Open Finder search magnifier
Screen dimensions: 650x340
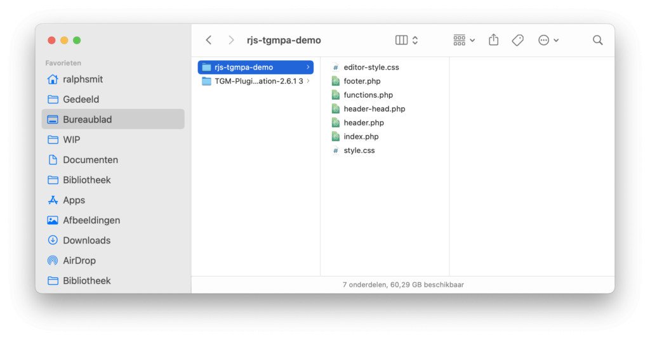click(x=597, y=40)
